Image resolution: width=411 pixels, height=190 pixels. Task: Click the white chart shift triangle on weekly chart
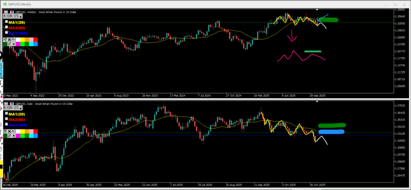(x=317, y=9)
